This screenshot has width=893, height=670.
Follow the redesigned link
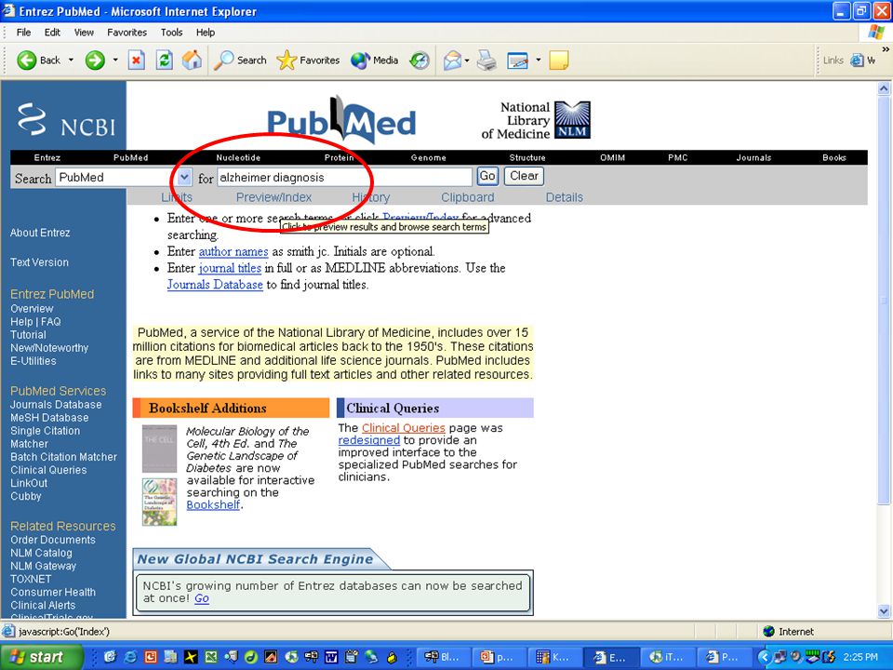coord(369,440)
